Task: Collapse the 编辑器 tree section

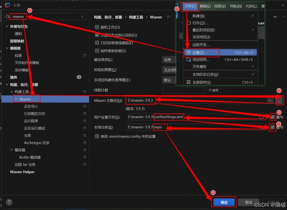Action: coord(7,48)
